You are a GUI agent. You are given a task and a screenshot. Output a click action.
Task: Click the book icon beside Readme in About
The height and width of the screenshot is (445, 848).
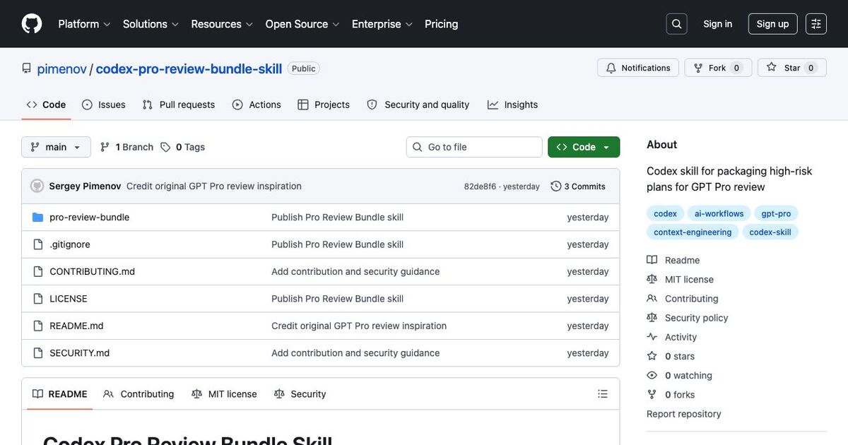coord(652,260)
